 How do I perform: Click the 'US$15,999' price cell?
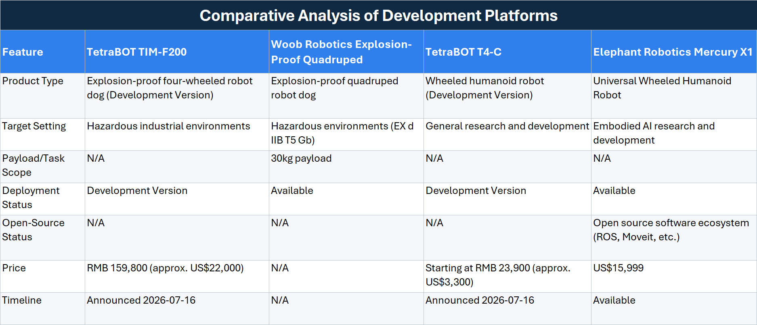tap(674, 276)
